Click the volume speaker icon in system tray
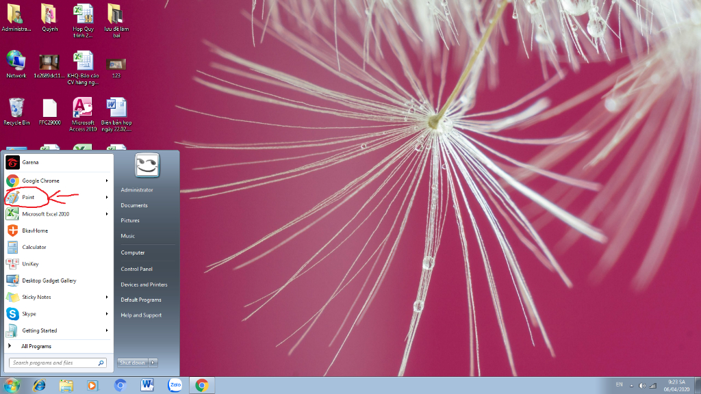This screenshot has width=701, height=394. click(x=642, y=386)
